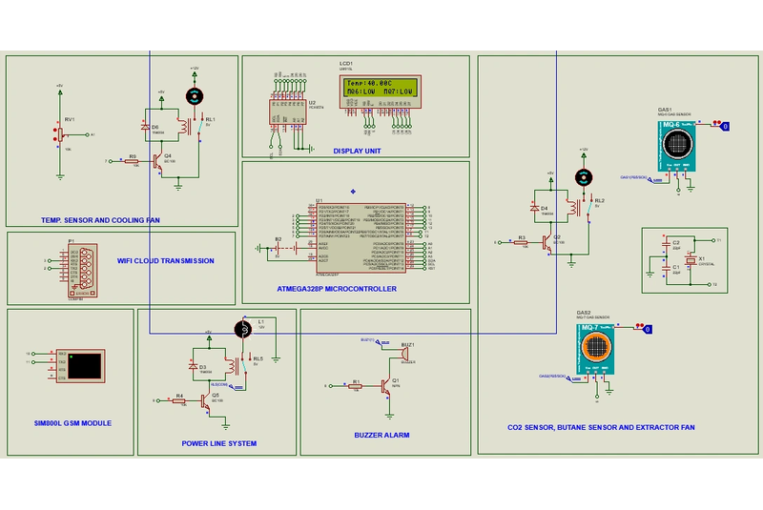Click the T1 terminal beside capacitor C2

[x=713, y=240]
